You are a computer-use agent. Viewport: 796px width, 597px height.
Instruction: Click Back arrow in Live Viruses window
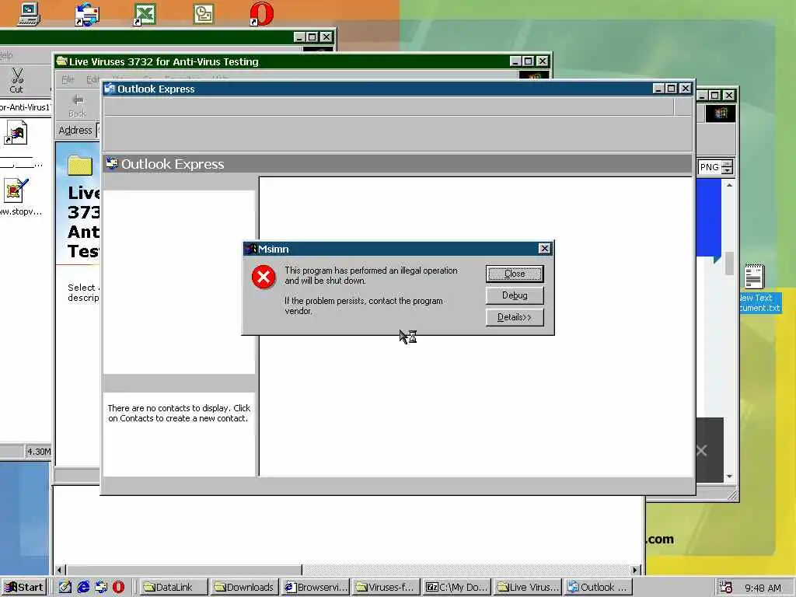tap(78, 105)
